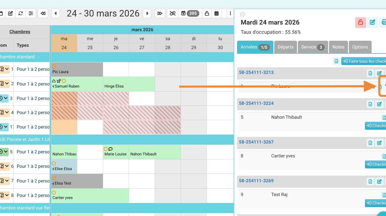
Task: Open reservation link 58-254111-3269
Action: (x=256, y=180)
